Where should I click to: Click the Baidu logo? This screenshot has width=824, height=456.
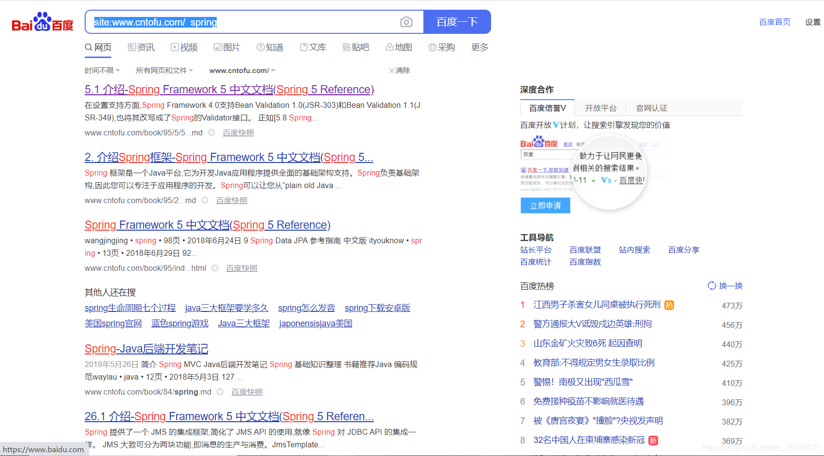coord(43,22)
